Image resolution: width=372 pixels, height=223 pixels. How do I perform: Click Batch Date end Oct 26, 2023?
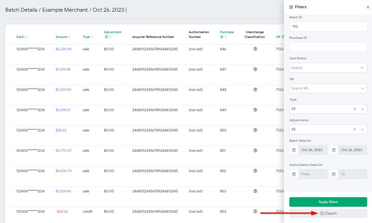352,150
